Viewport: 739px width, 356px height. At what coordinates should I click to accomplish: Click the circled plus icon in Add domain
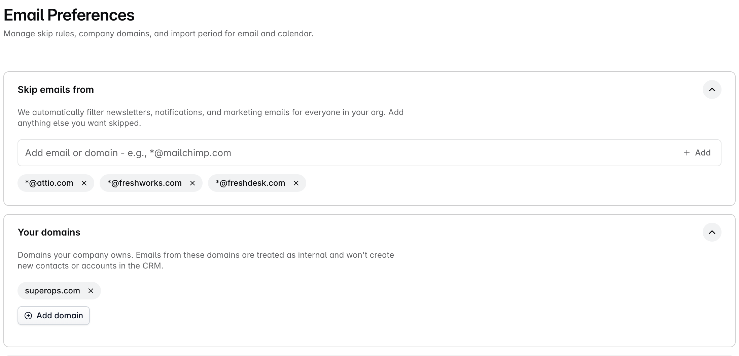pyautogui.click(x=28, y=316)
